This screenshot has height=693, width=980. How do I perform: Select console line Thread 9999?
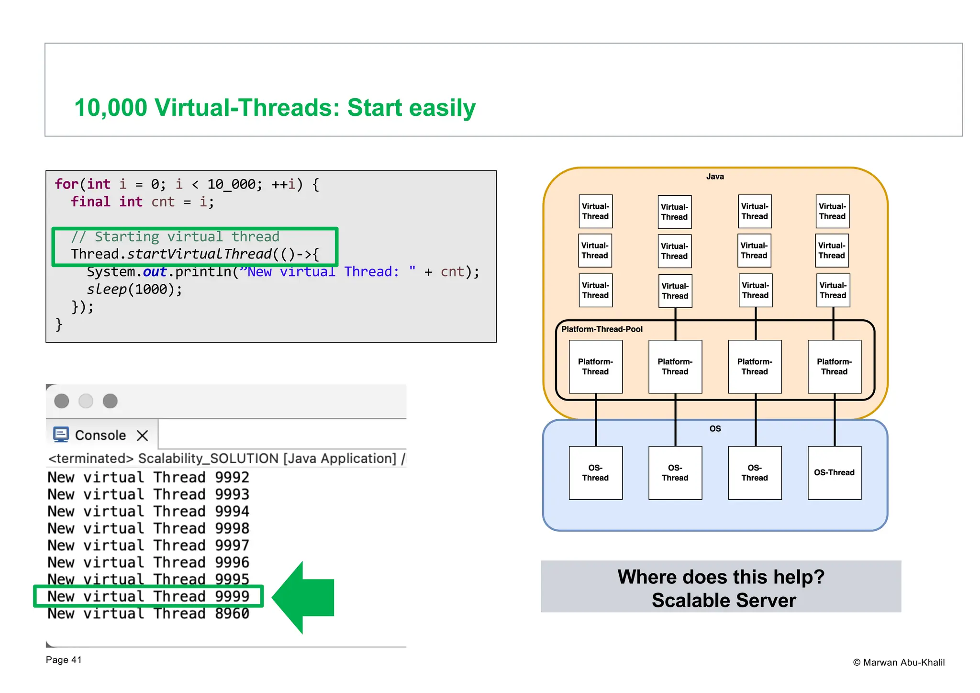[148, 596]
